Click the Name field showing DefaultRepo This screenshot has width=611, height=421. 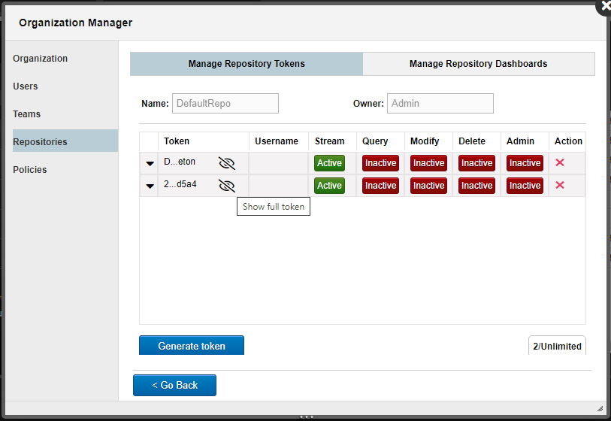coord(225,103)
